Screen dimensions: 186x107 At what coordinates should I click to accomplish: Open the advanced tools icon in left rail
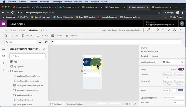tap(3, 70)
